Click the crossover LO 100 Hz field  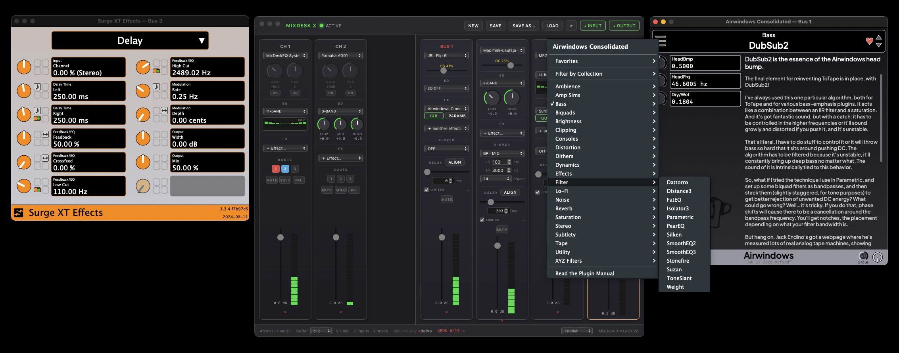[x=501, y=162]
